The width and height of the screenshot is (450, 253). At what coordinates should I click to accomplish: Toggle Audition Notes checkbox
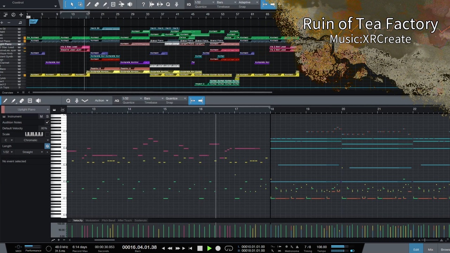pyautogui.click(x=47, y=122)
